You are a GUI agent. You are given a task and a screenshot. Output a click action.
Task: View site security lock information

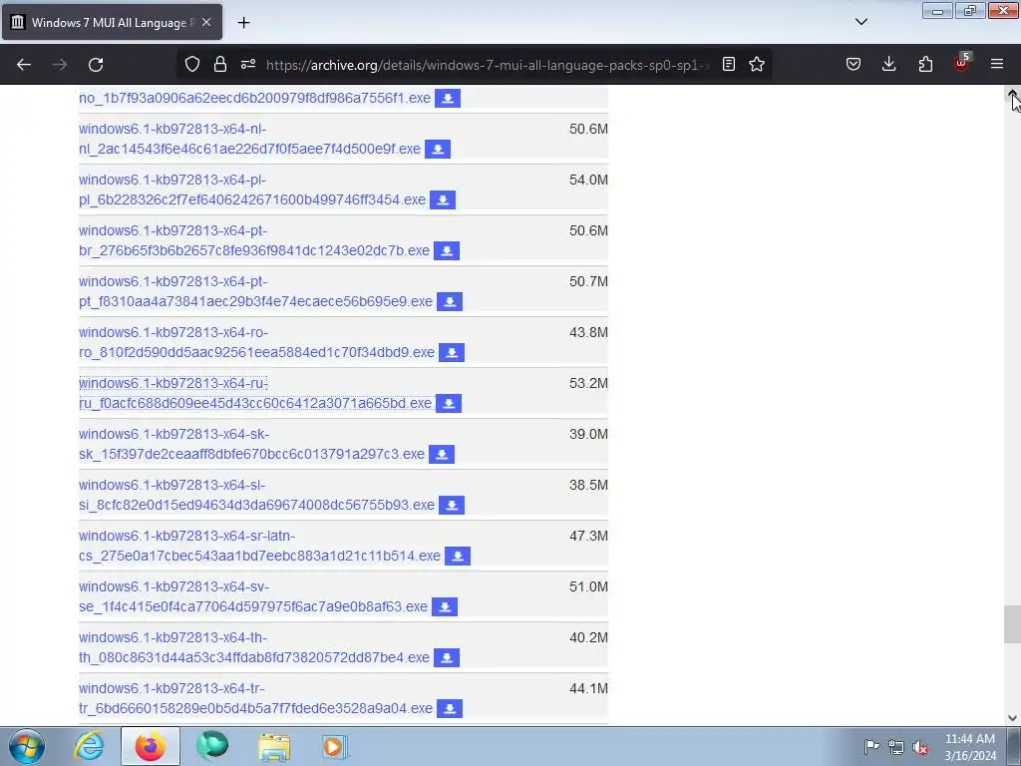[x=220, y=64]
